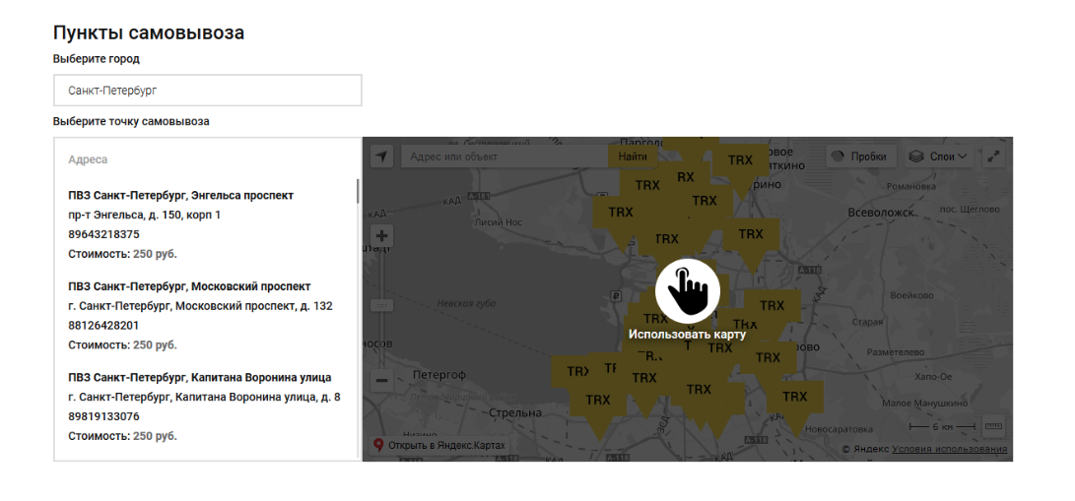
Task: Open the Условия использования link
Action: click(x=950, y=449)
